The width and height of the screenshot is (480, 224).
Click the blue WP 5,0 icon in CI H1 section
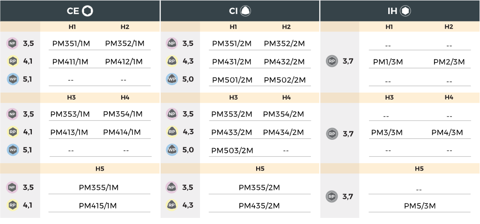point(172,79)
